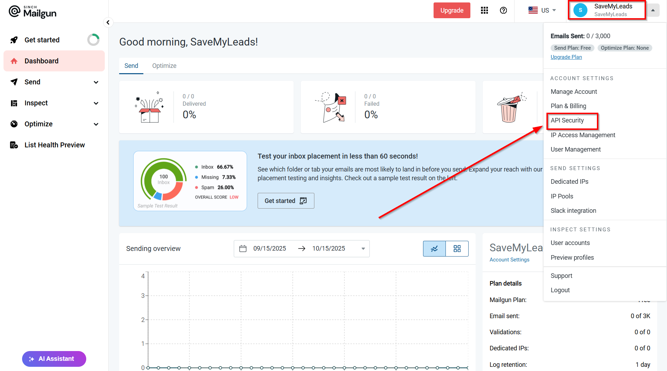667x371 pixels.
Task: Open the help question mark icon
Action: tap(503, 10)
